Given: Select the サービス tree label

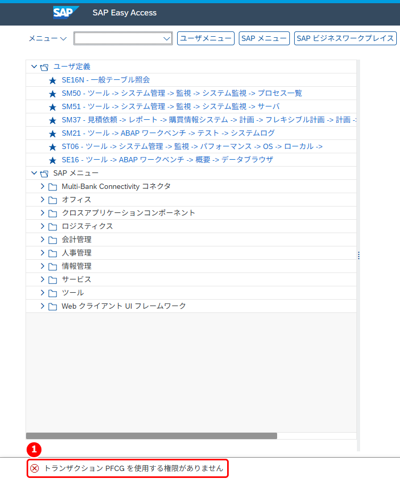Looking at the screenshot, I should click(x=77, y=279).
